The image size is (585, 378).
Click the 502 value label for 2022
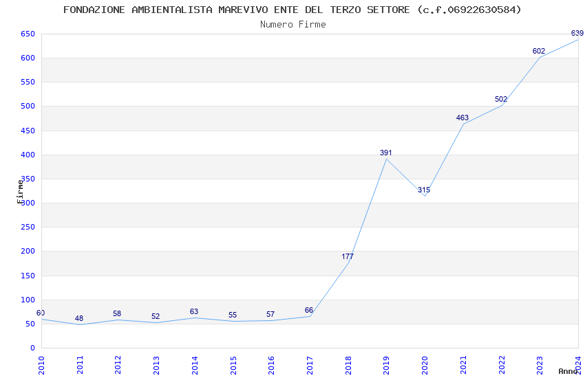[x=501, y=100]
